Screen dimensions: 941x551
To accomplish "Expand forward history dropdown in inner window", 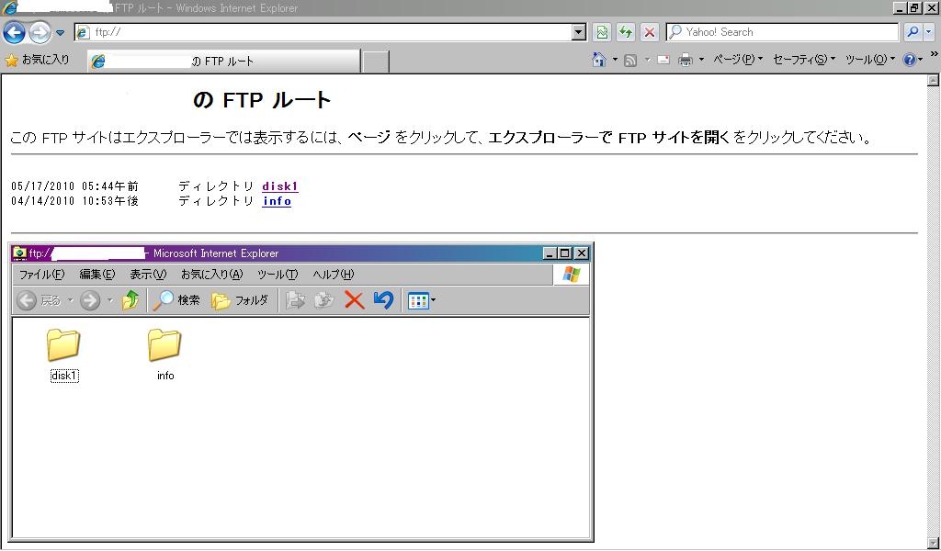I will pyautogui.click(x=110, y=300).
